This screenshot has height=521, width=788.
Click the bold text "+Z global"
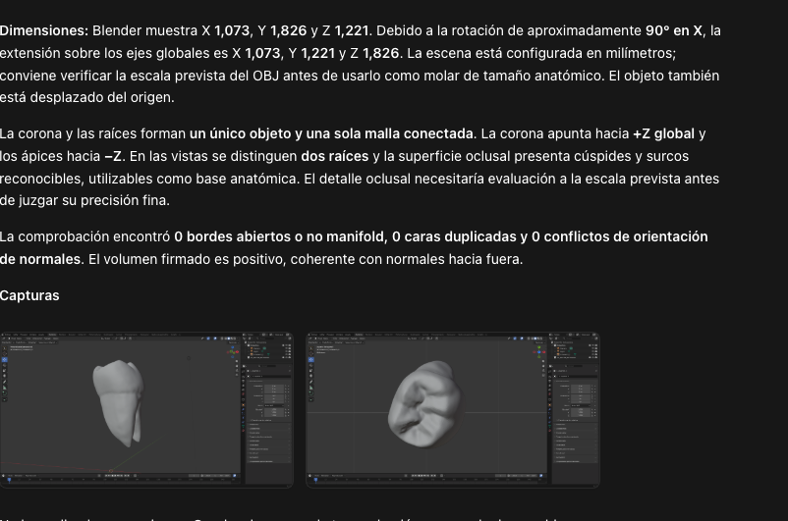point(663,134)
